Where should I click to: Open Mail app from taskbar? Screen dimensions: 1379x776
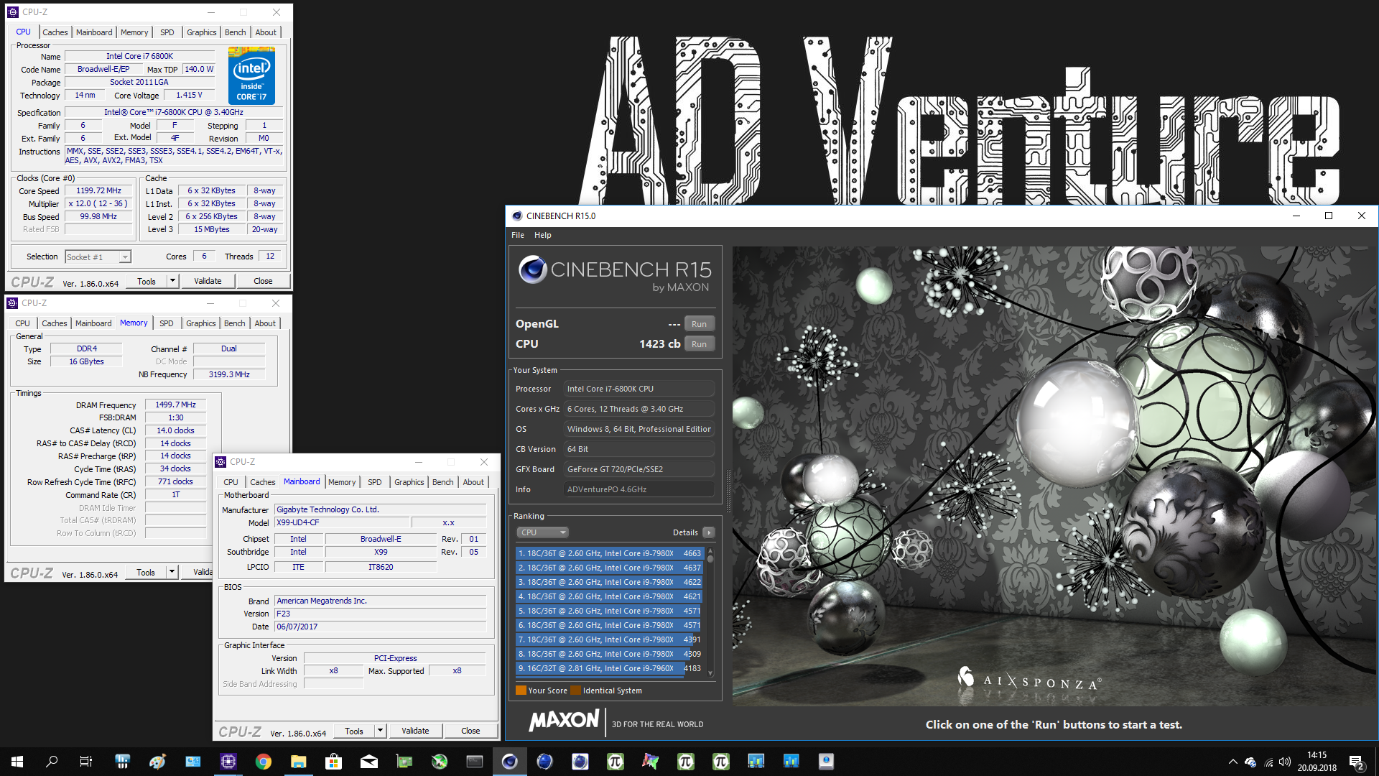tap(368, 762)
